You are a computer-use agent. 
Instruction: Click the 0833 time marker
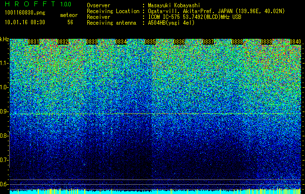pyautogui.click(x=92, y=42)
